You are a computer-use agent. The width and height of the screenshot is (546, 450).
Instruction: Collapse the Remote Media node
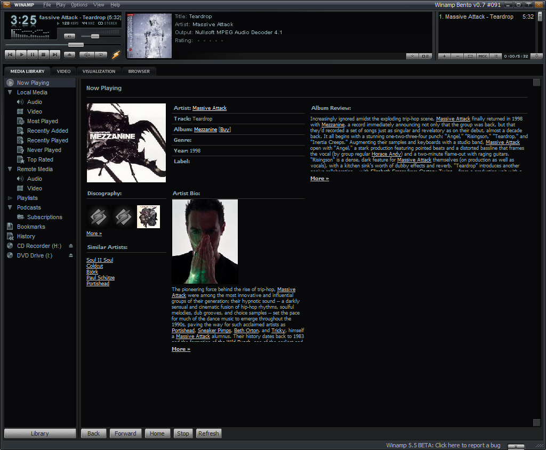10,169
